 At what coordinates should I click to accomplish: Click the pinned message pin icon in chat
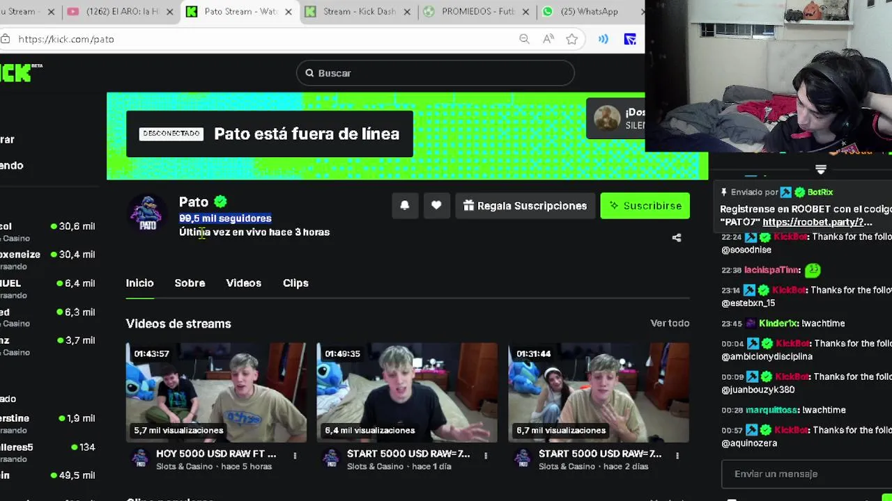724,192
